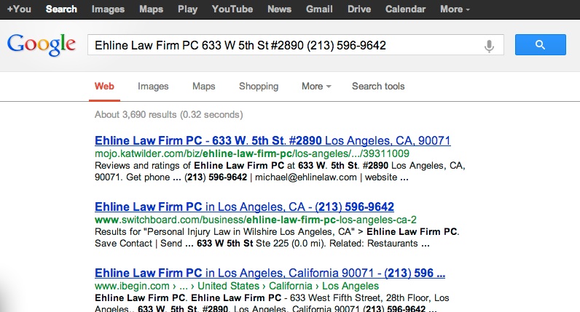Click the blue magnifying glass search button

[541, 44]
